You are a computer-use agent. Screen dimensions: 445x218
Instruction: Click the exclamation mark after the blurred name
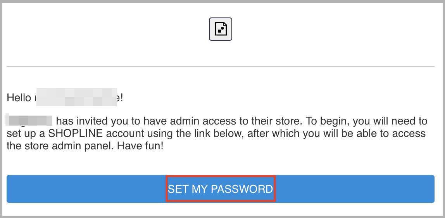(x=121, y=98)
